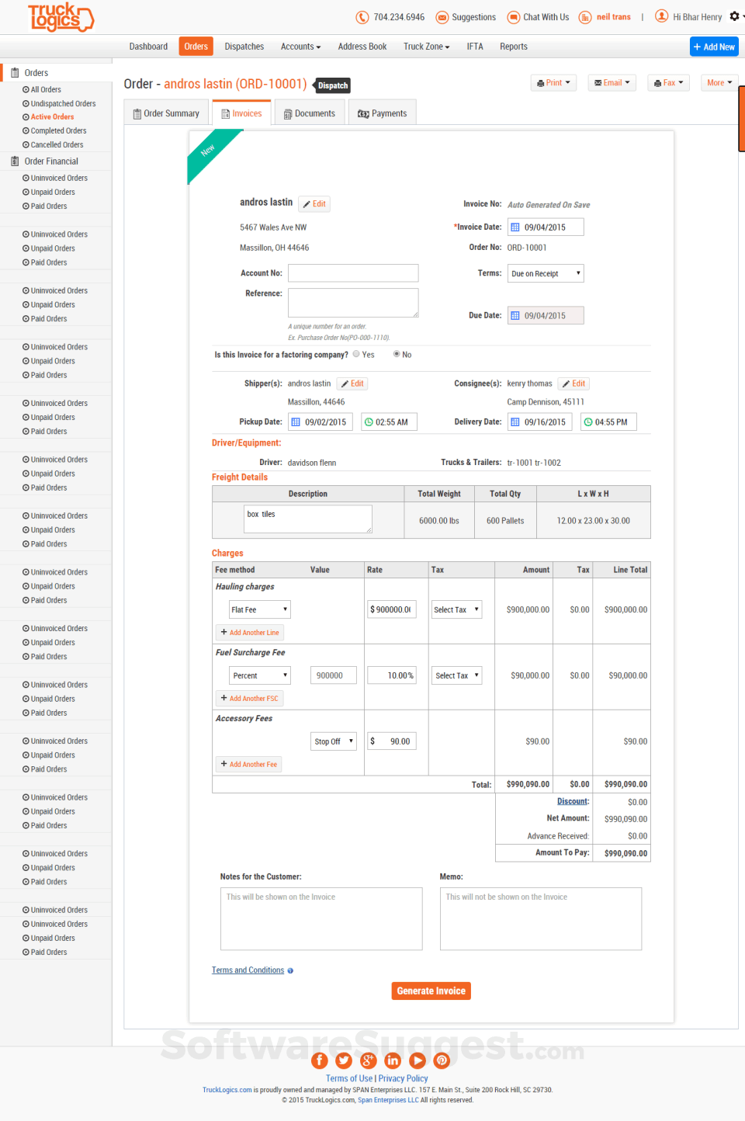Open the Truck Zone menu
Viewport: 745px width, 1121px height.
(x=426, y=47)
